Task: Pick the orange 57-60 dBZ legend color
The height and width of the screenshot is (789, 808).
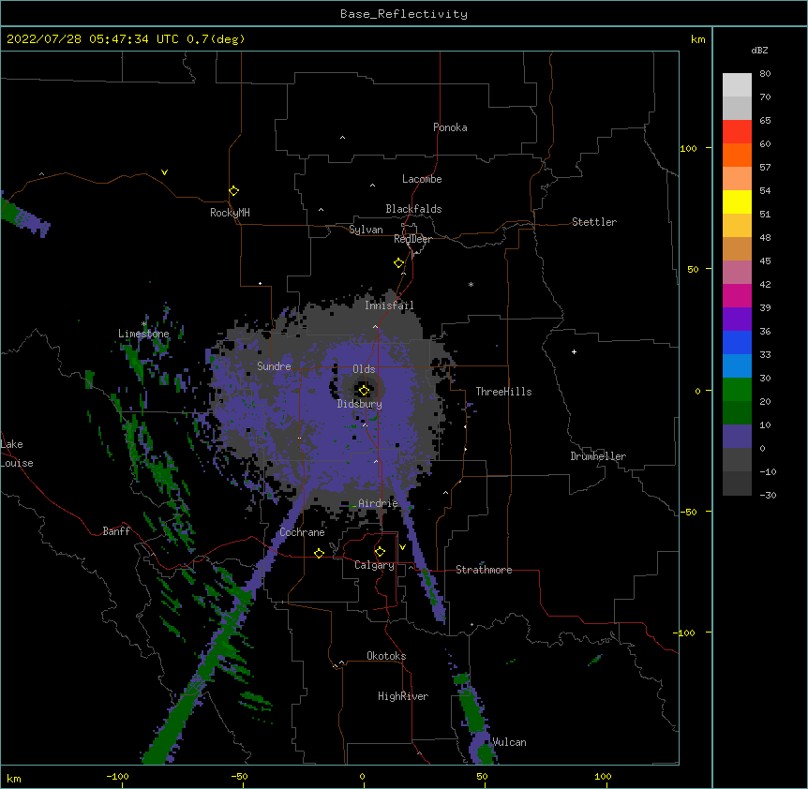Action: pyautogui.click(x=737, y=155)
